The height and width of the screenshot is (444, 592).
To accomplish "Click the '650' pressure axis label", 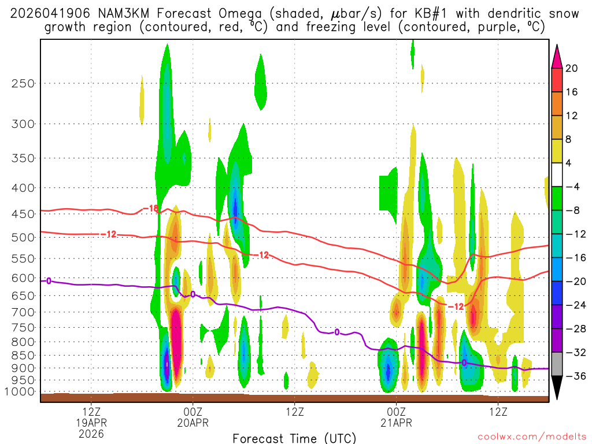I will pos(23,295).
